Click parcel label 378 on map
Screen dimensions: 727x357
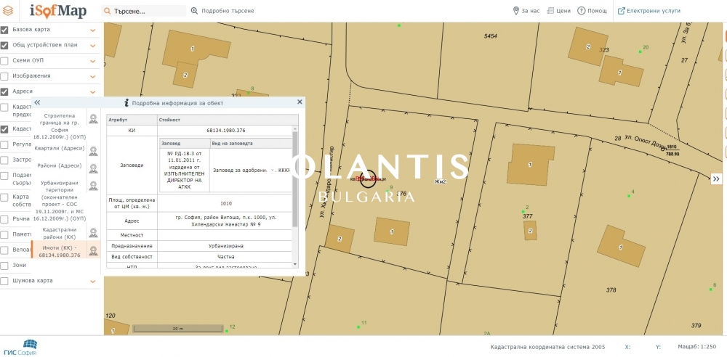[611, 290]
